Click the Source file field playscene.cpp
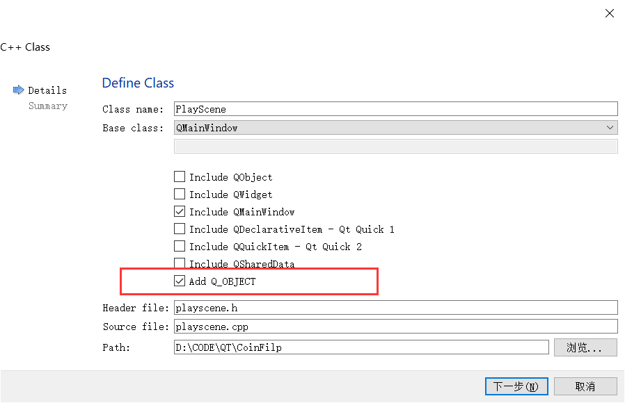Viewport: 625px width, 403px height. pos(395,326)
